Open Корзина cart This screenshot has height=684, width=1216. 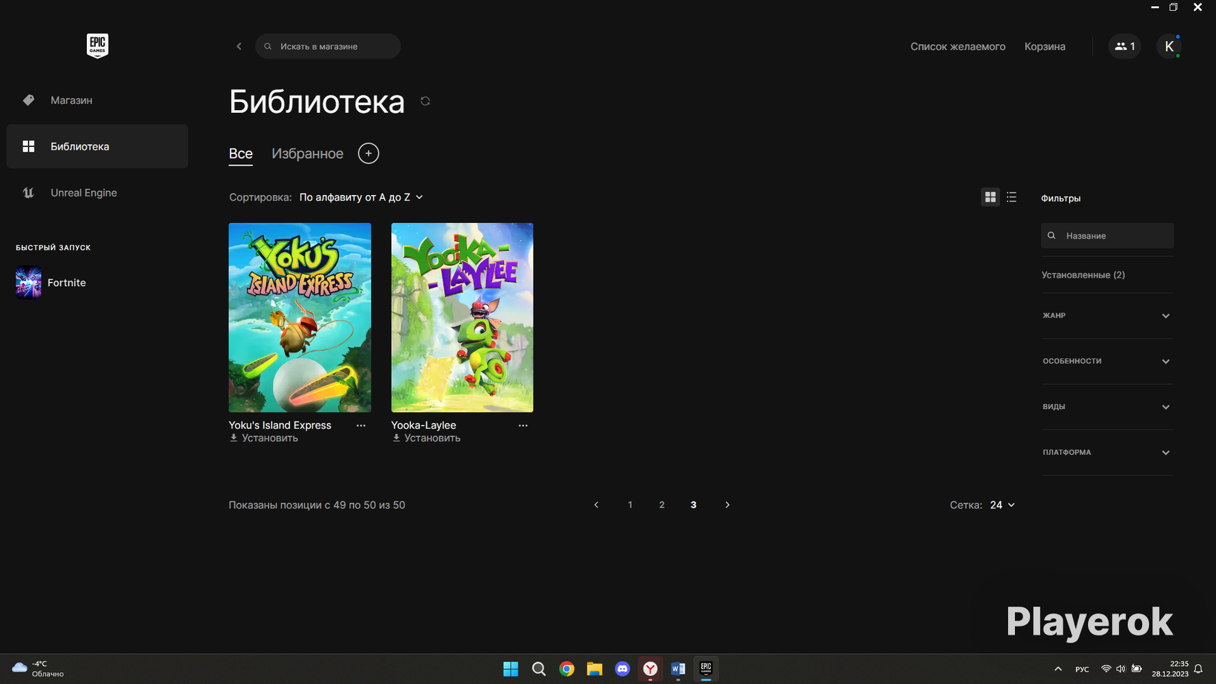tap(1044, 47)
